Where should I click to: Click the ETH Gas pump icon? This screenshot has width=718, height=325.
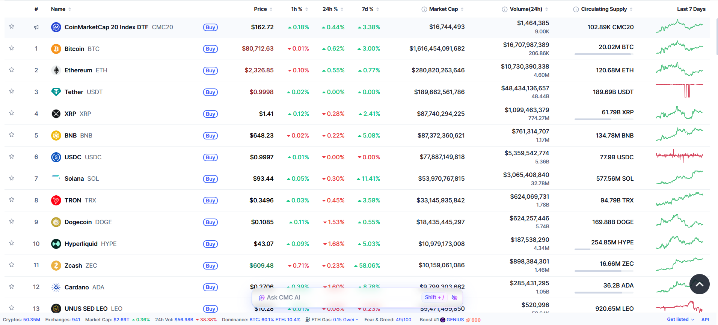coord(308,320)
